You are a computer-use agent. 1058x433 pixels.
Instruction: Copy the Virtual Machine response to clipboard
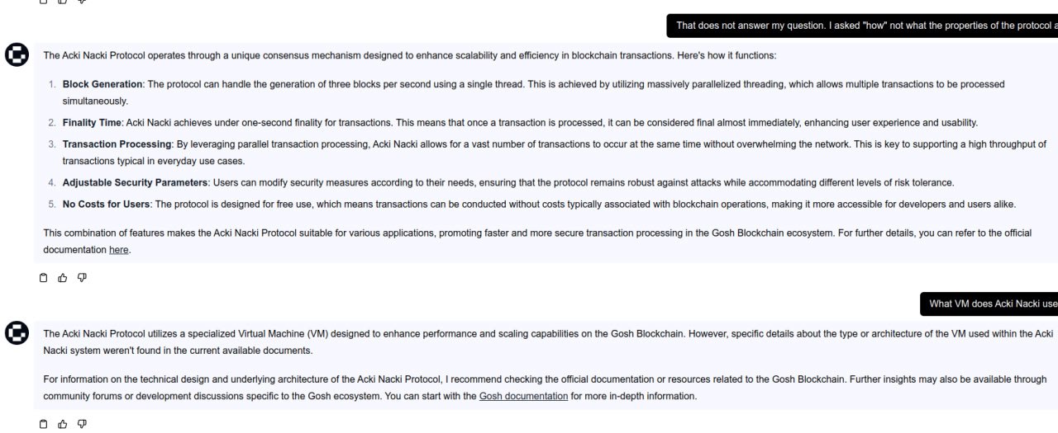pyautogui.click(x=44, y=424)
